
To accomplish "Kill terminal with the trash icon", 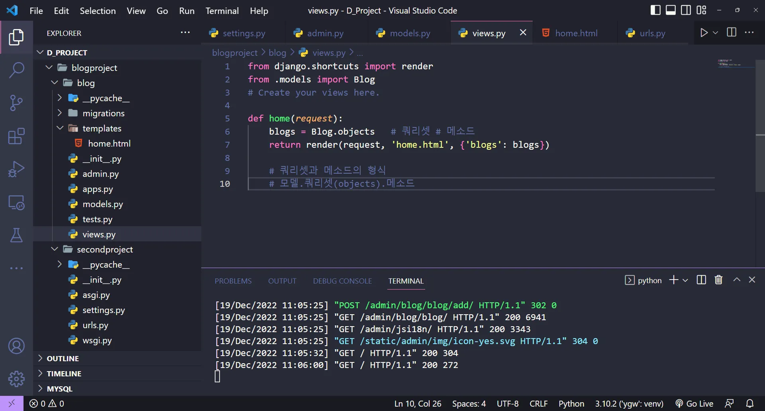I will coord(718,280).
